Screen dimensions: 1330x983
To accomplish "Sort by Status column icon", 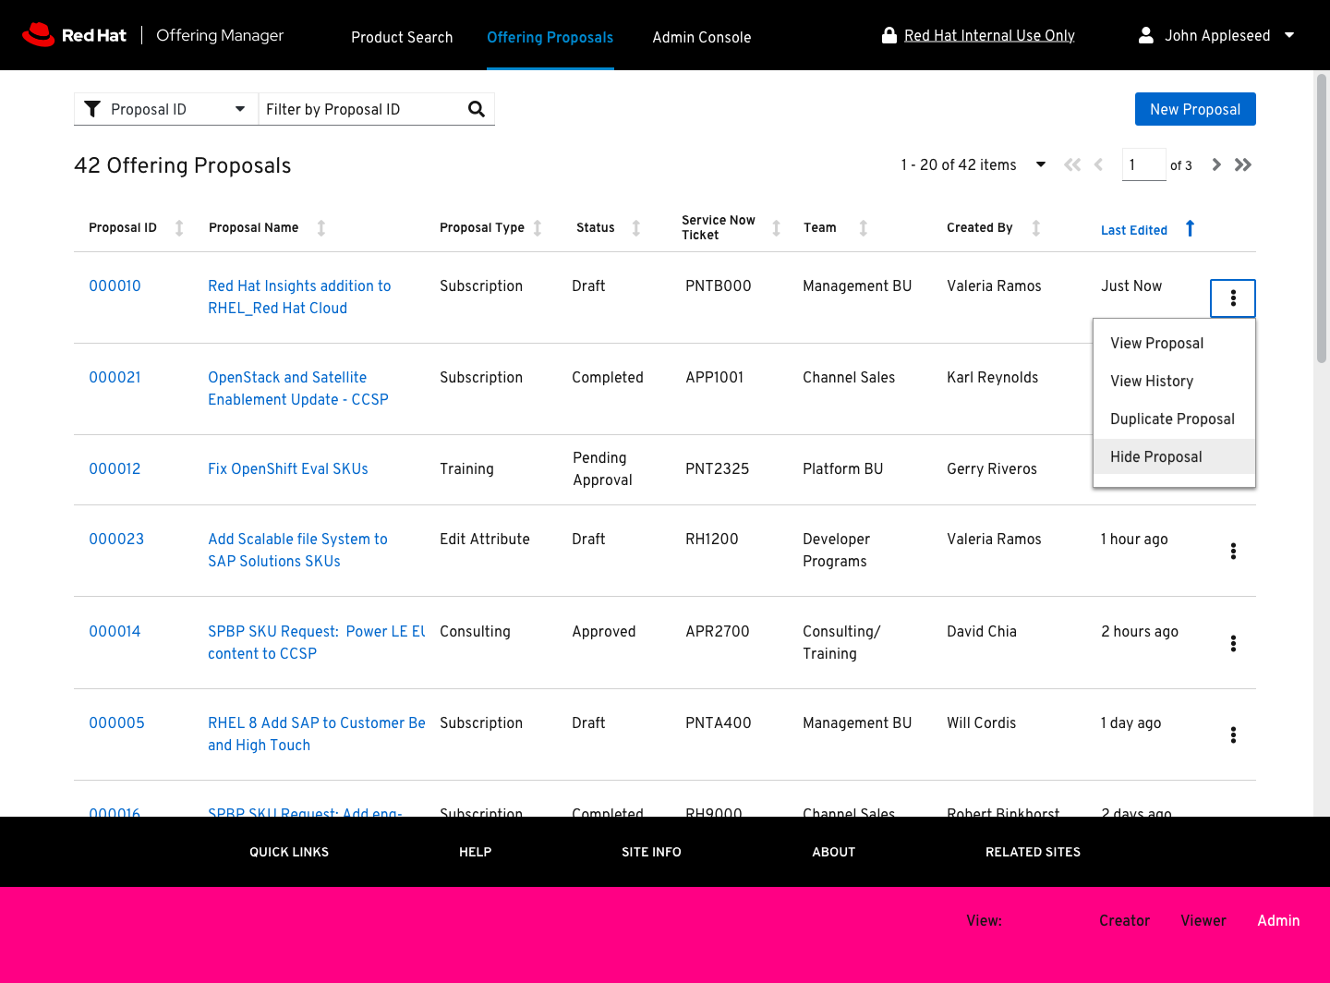I will pos(636,228).
